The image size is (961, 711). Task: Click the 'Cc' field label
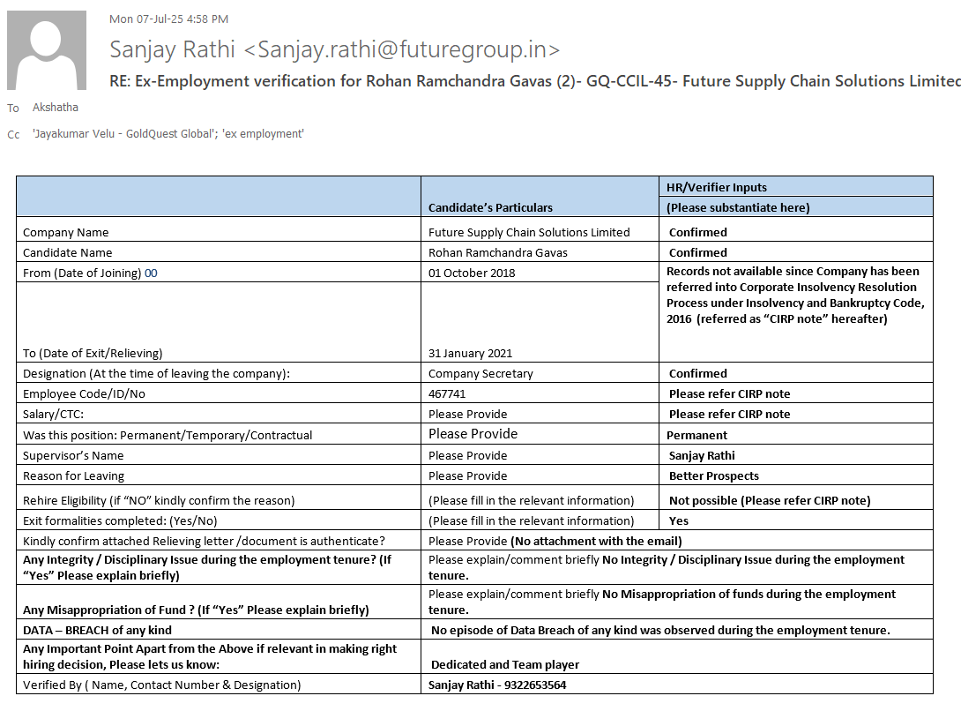click(13, 134)
